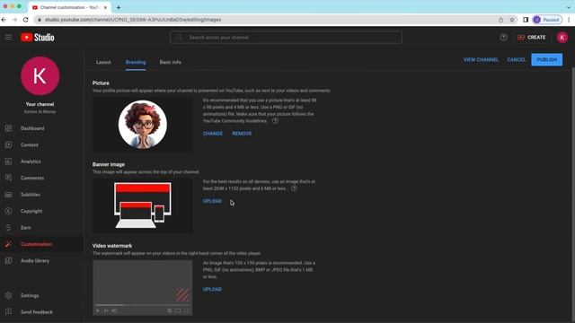Click the Your channel label in sidebar
The width and height of the screenshot is (575, 323).
[x=40, y=104]
